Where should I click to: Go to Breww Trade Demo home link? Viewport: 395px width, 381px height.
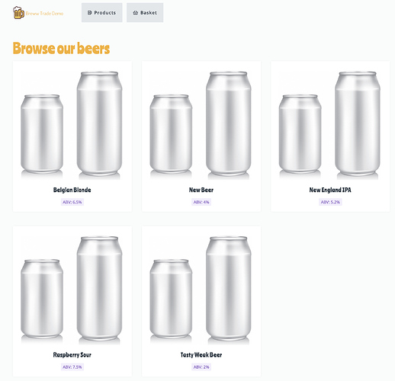click(x=38, y=13)
